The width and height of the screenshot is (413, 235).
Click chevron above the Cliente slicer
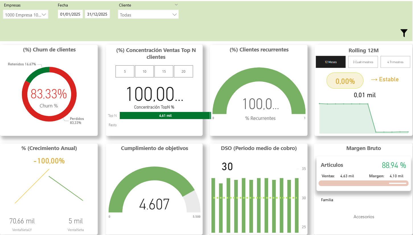pos(176,5)
